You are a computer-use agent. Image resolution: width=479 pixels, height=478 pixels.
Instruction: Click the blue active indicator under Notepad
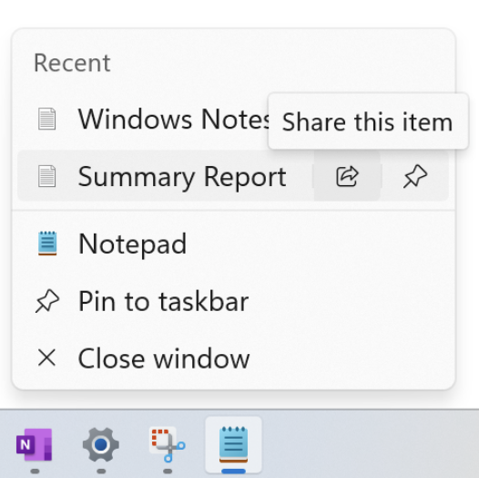coord(234,471)
